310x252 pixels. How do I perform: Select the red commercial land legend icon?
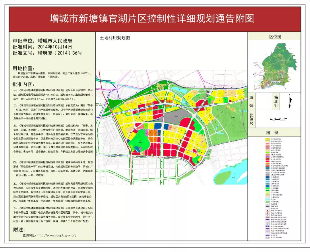(268, 162)
